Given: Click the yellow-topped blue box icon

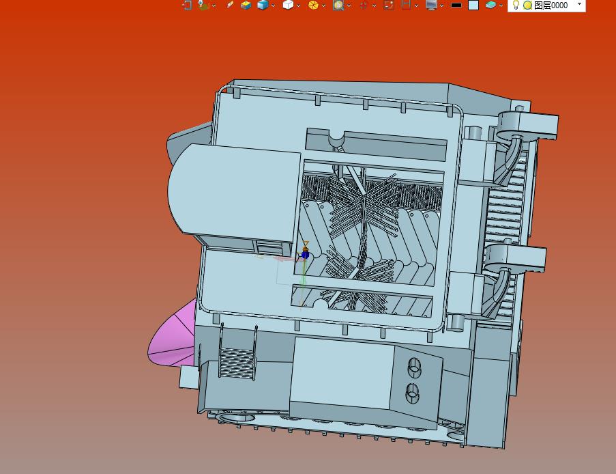Looking at the screenshot, I should pyautogui.click(x=246, y=5).
